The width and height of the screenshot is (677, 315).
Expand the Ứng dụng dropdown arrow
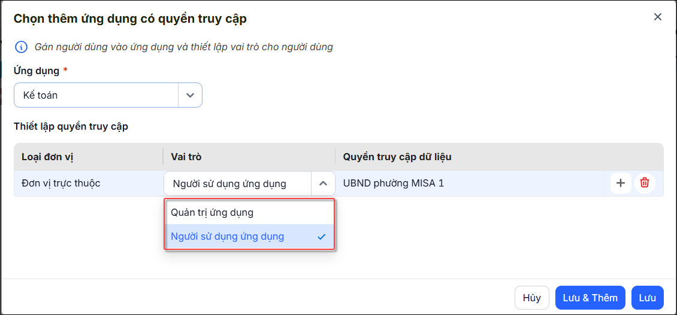click(190, 95)
